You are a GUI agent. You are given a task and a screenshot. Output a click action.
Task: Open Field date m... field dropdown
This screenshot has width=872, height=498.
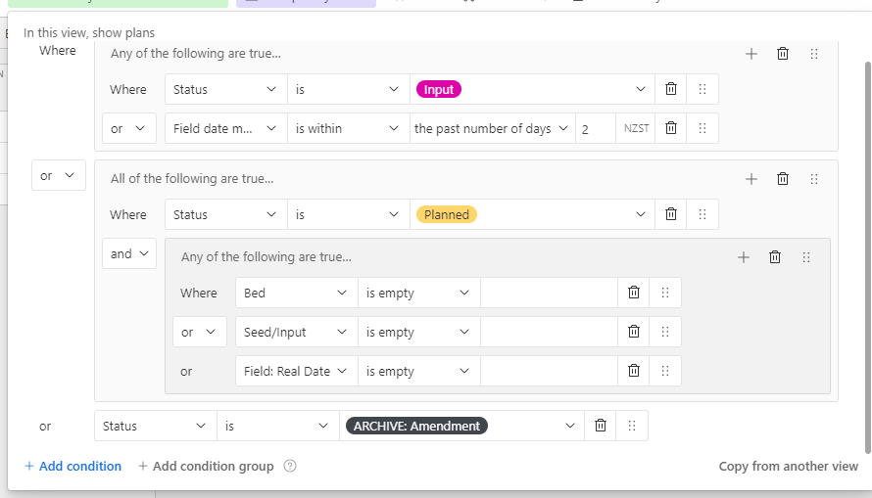[225, 128]
